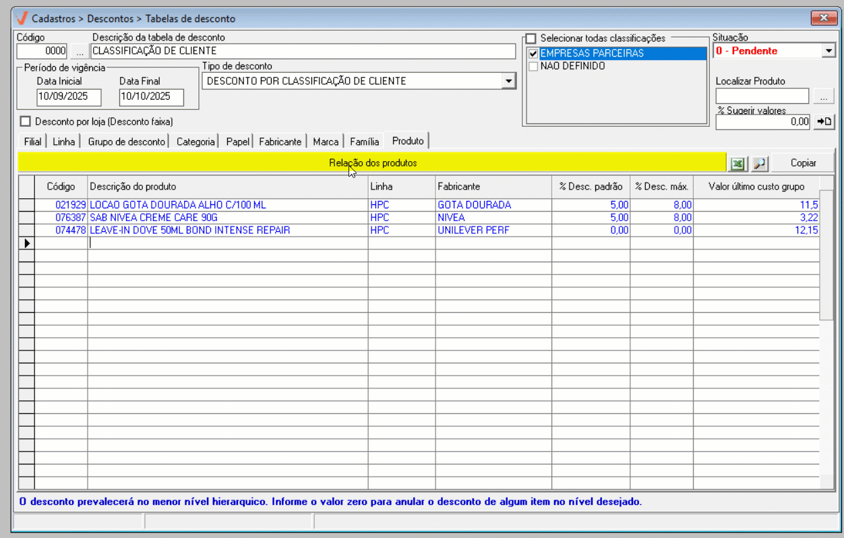Click the app logo in title bar

point(22,19)
